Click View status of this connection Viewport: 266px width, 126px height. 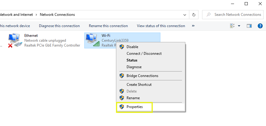(161, 26)
